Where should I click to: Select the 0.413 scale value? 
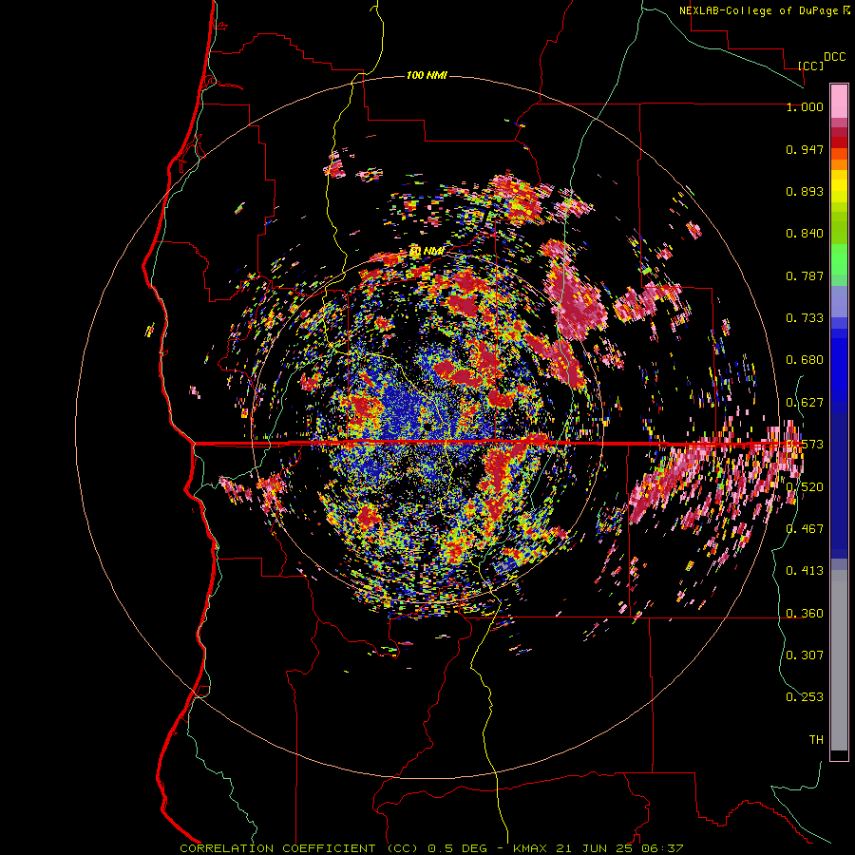tap(805, 571)
